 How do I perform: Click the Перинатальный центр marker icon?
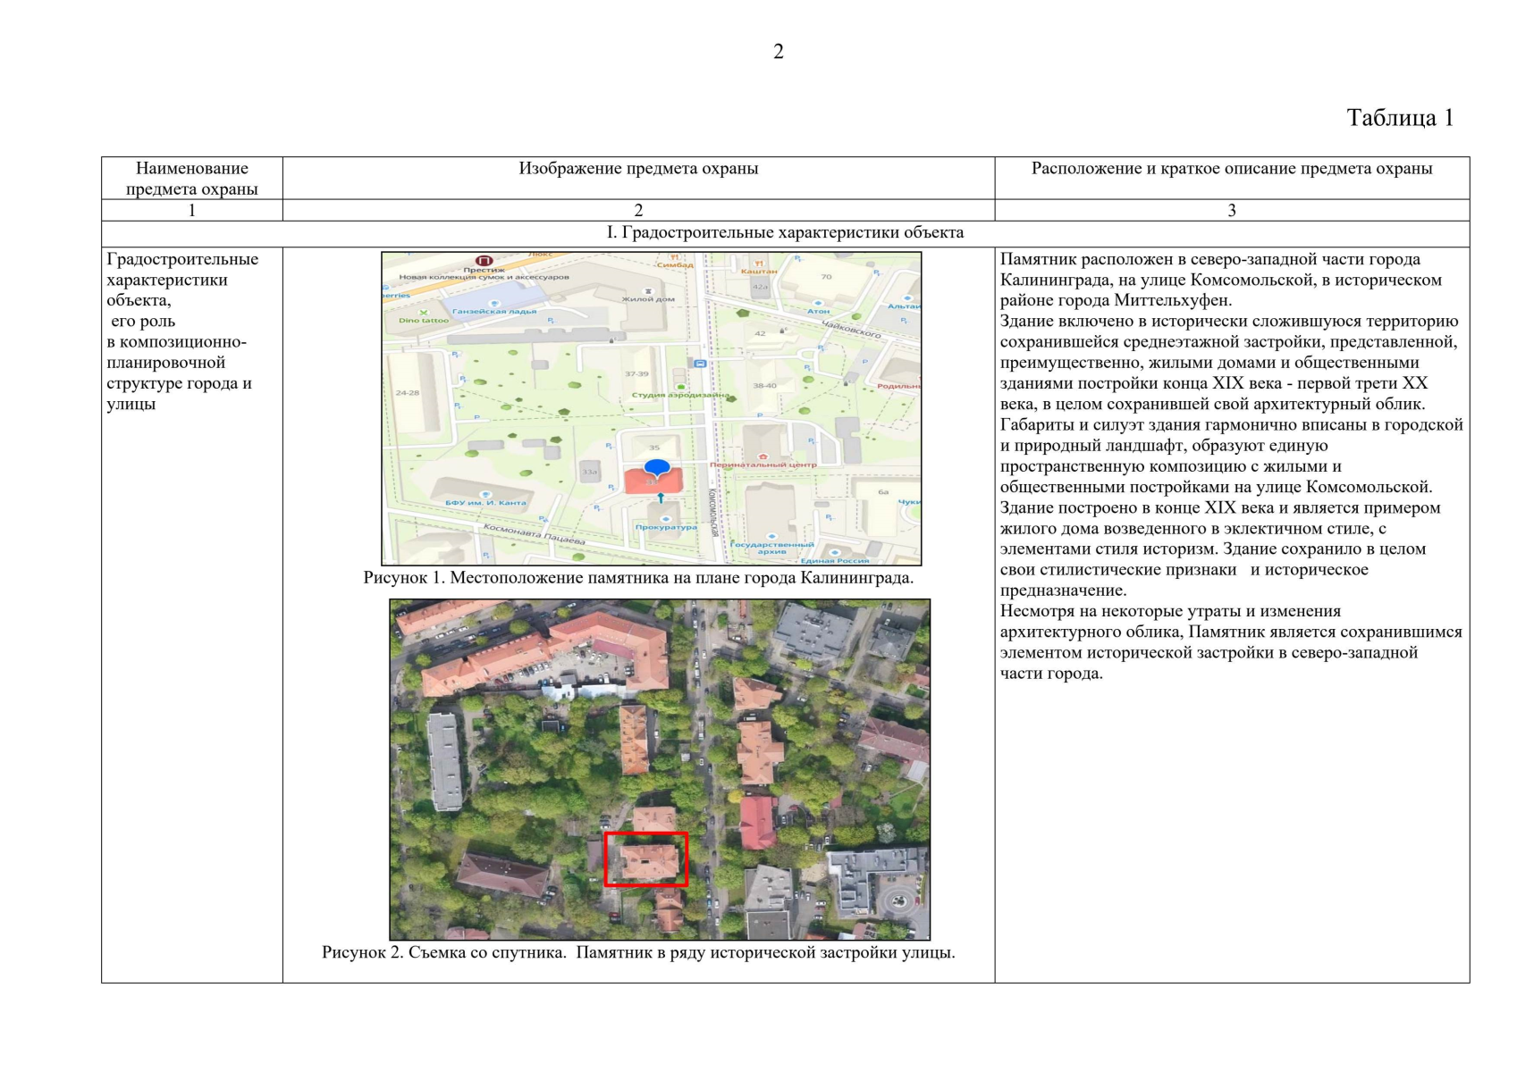pyautogui.click(x=763, y=456)
